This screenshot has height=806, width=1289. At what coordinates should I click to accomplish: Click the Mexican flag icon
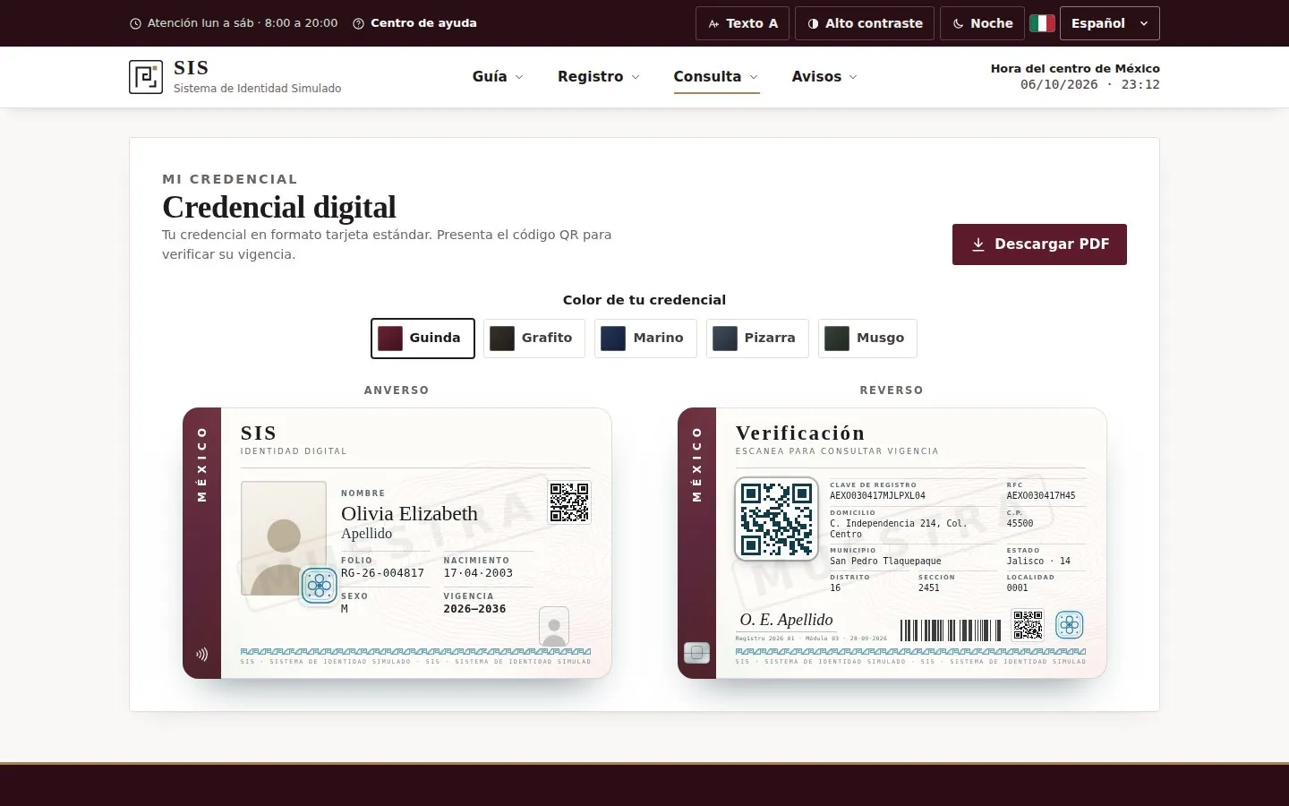click(1042, 23)
